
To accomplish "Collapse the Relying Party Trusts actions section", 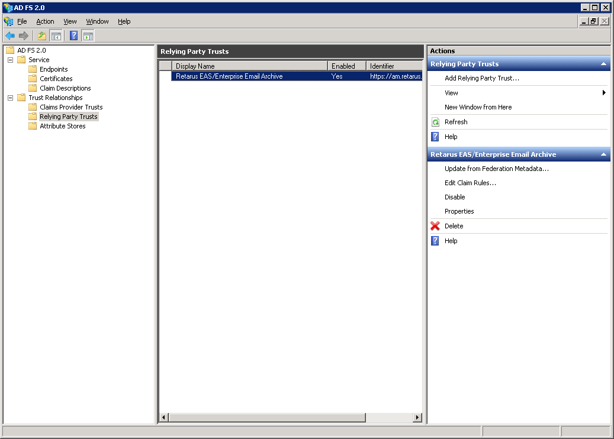I will (603, 64).
